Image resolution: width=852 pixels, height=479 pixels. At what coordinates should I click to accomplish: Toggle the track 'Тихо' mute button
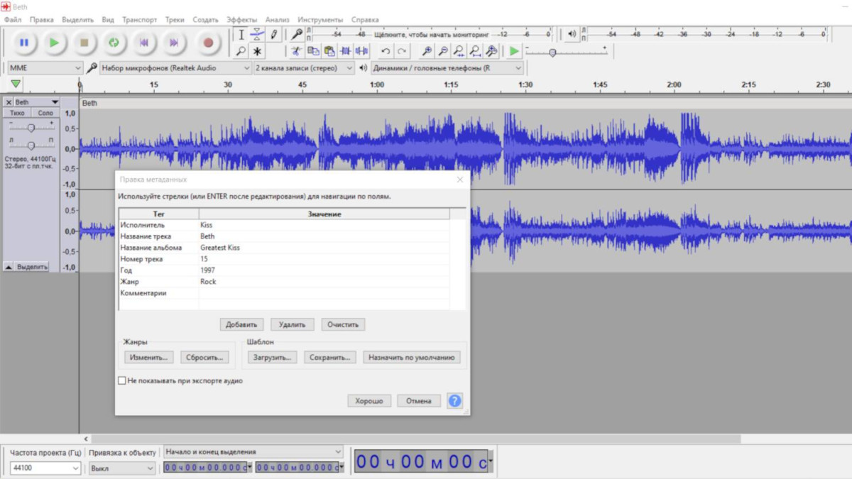point(17,113)
